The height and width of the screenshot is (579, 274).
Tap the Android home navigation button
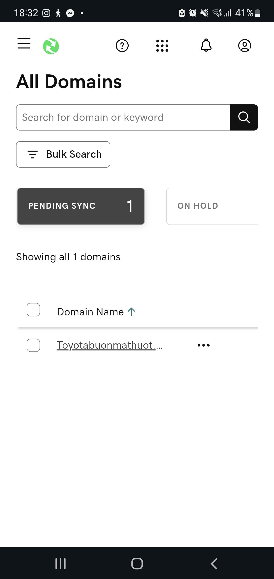pos(137,564)
